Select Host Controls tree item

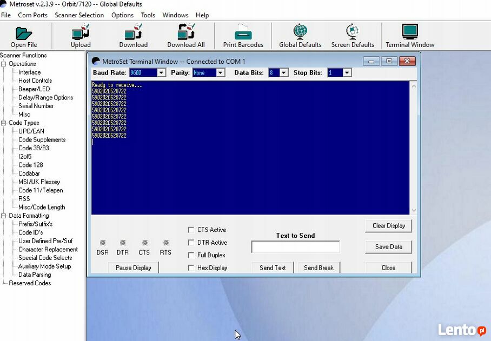tap(35, 81)
